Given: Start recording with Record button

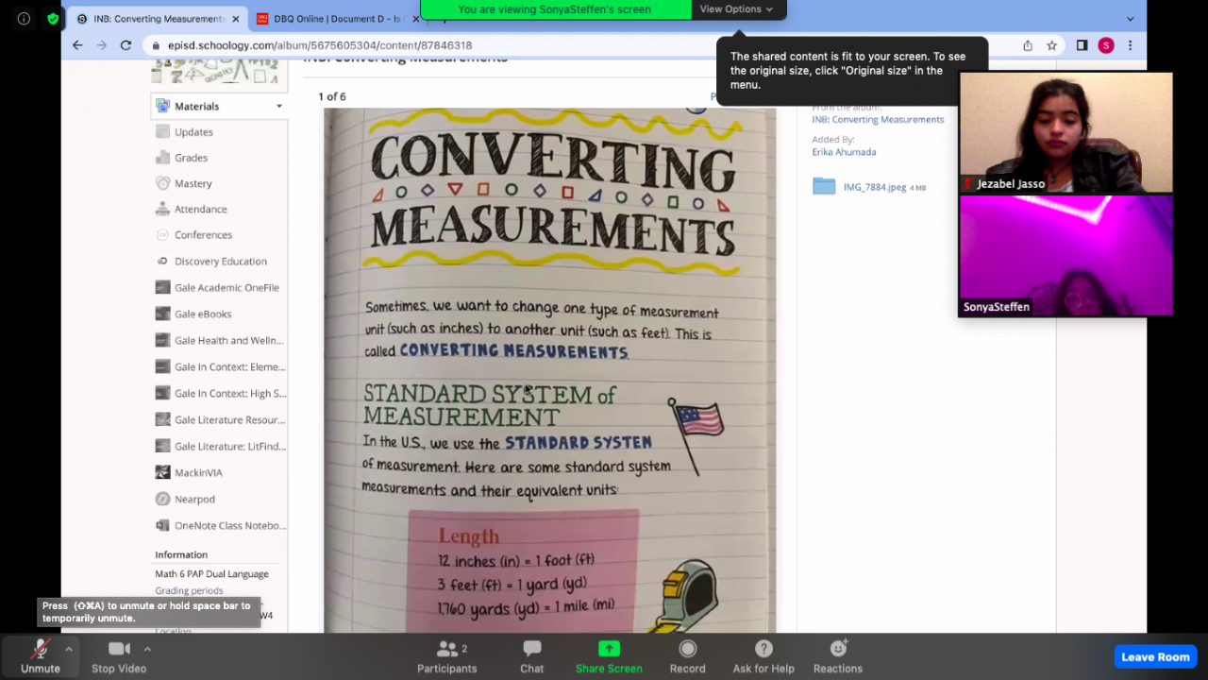Looking at the screenshot, I should [687, 656].
